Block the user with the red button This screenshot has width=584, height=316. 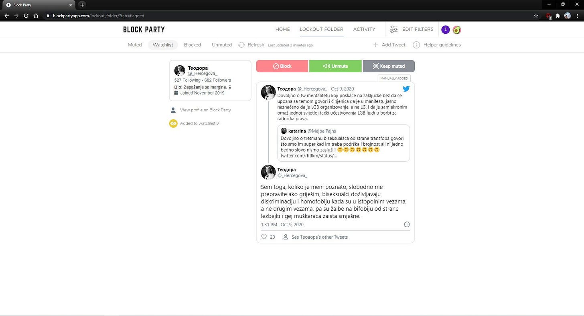[x=282, y=66]
